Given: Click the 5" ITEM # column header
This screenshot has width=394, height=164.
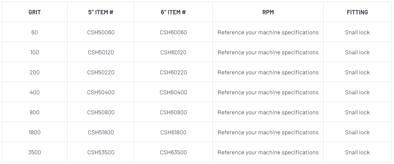Looking at the screenshot, I should tap(101, 12).
